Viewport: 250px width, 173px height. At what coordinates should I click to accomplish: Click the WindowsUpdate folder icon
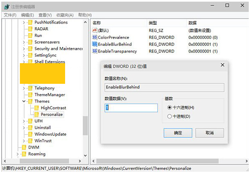tap(30, 134)
